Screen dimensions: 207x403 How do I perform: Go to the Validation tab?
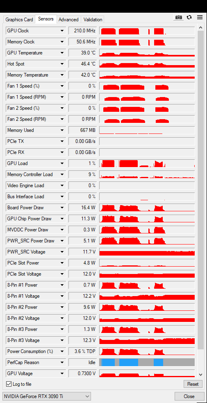click(x=93, y=20)
